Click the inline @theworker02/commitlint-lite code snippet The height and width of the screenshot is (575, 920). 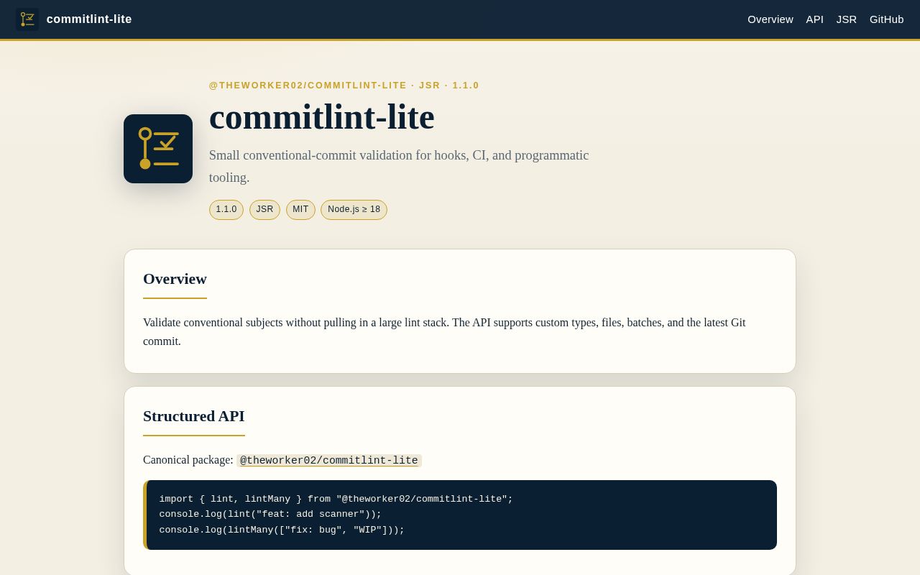[329, 461]
